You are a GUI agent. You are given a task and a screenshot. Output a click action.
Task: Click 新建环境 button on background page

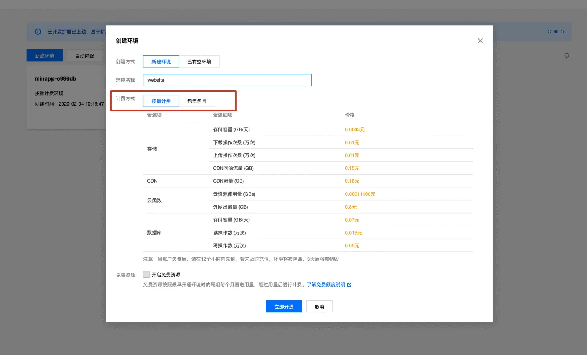[x=45, y=55]
